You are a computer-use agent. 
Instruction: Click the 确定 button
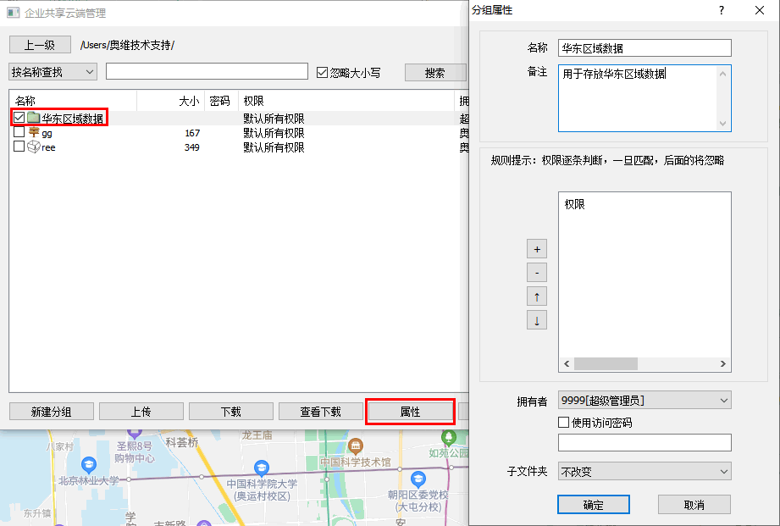(593, 505)
